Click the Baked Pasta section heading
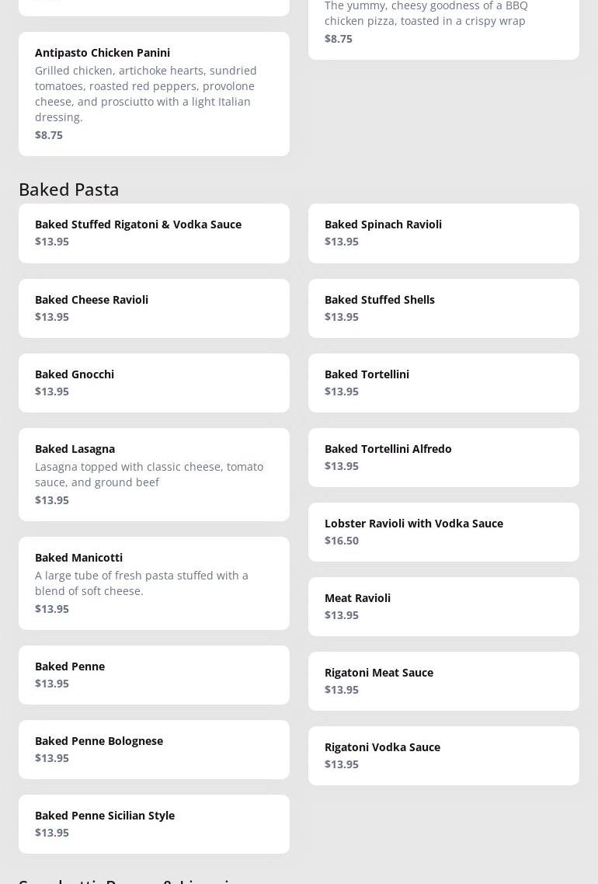This screenshot has width=598, height=884. click(69, 189)
